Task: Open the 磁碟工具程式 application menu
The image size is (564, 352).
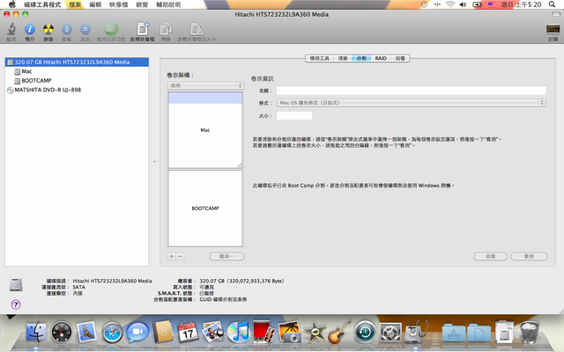Action: 42,4
